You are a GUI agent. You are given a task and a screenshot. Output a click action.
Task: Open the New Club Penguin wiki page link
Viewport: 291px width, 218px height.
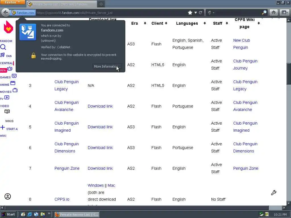[242, 44]
